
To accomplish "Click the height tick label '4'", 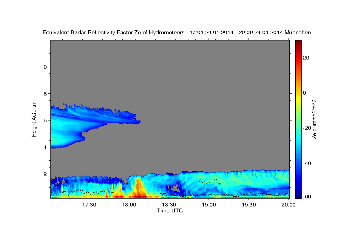I will 45,147.
